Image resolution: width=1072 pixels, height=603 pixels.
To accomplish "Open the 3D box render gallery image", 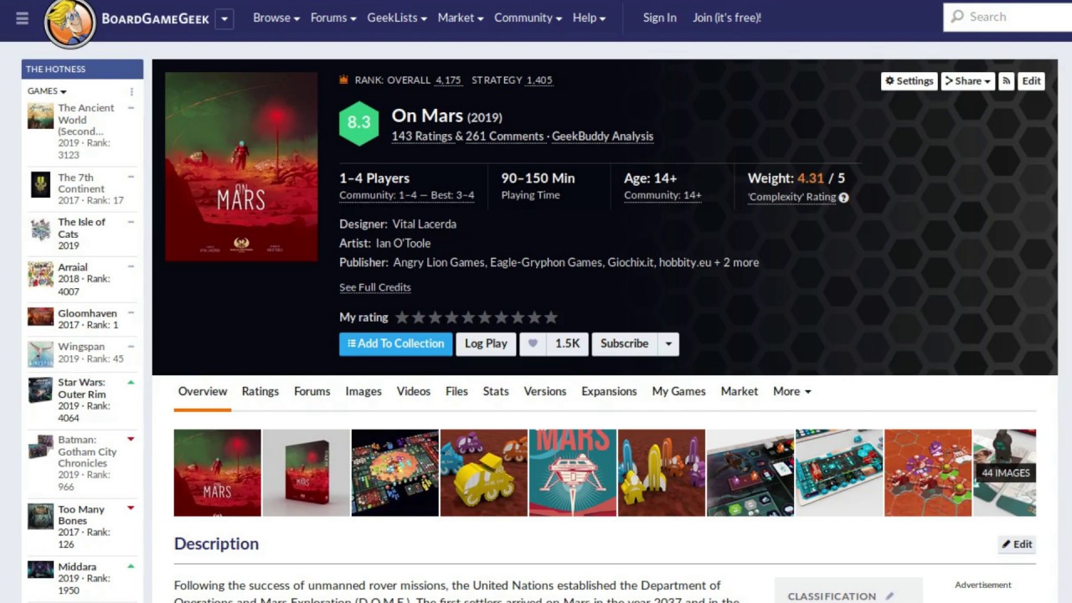I will pos(307,472).
